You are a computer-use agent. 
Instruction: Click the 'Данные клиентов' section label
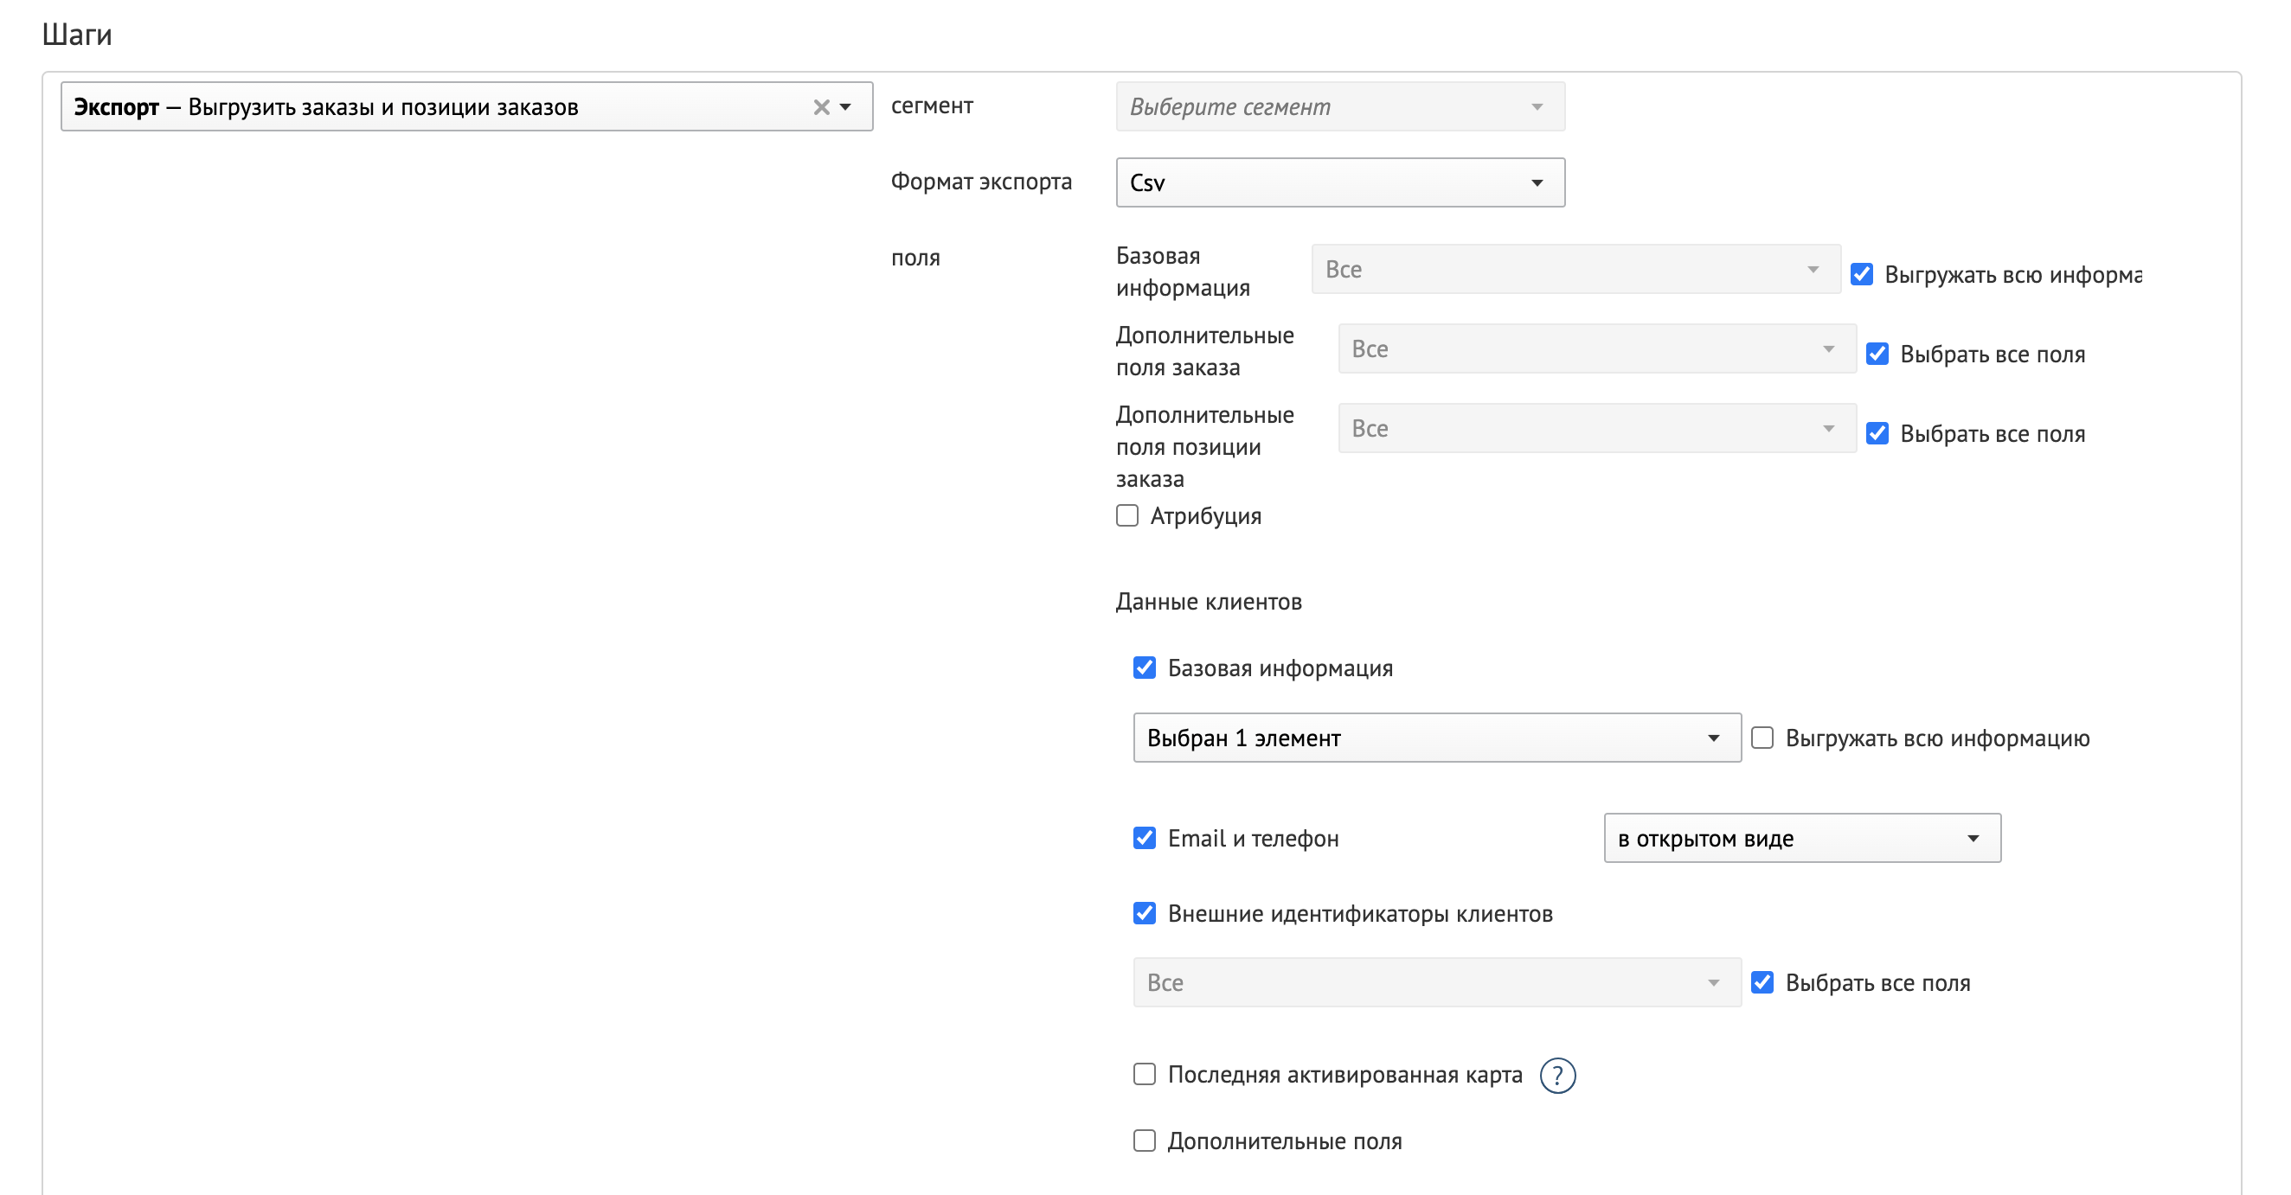[1209, 602]
